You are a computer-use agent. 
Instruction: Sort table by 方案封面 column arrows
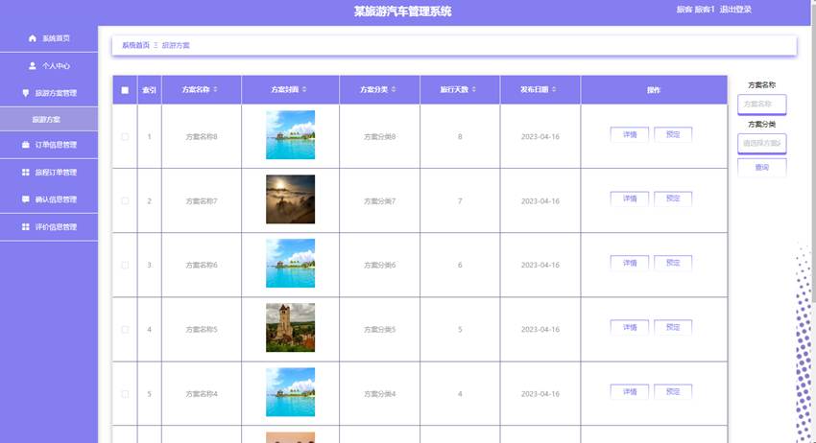tap(304, 89)
